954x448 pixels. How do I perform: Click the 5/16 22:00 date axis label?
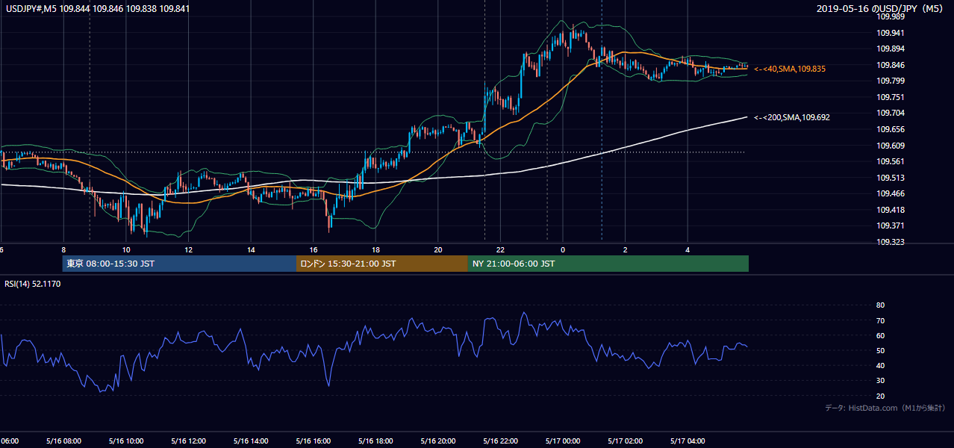coord(500,441)
